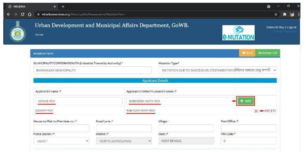
Task: Click the Applicant's name input field
Action: [79, 101]
